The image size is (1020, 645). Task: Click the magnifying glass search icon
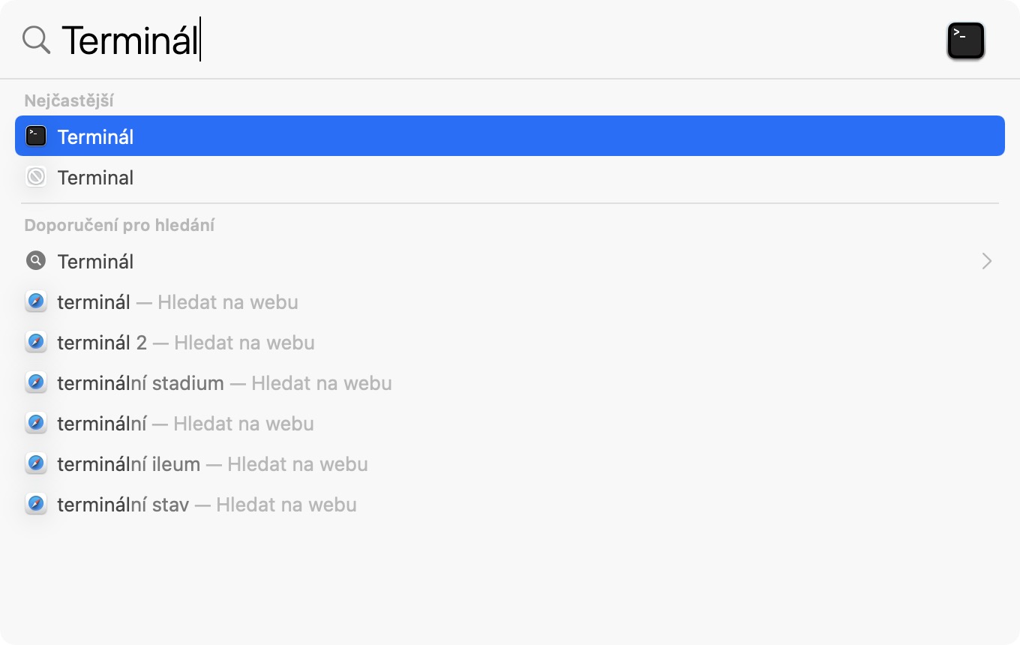36,40
